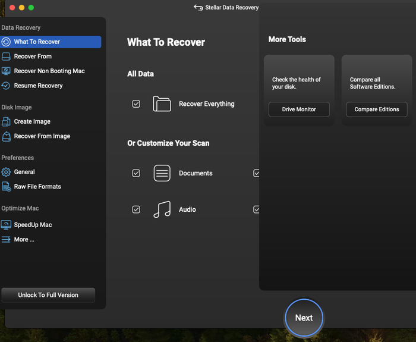Screen dimensions: 416x342
Task: Click the Recover Everything label
Action: tap(207, 104)
